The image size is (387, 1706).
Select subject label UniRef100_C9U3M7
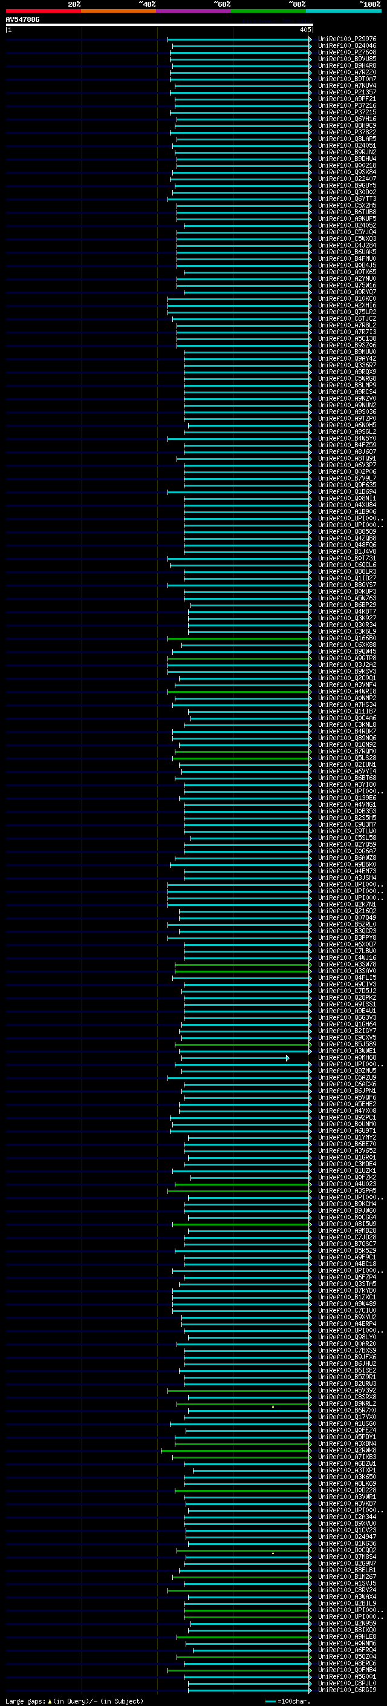coord(346,824)
